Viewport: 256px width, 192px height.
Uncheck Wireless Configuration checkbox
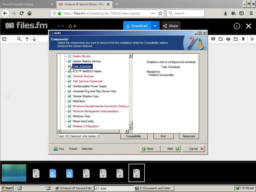(x=69, y=126)
